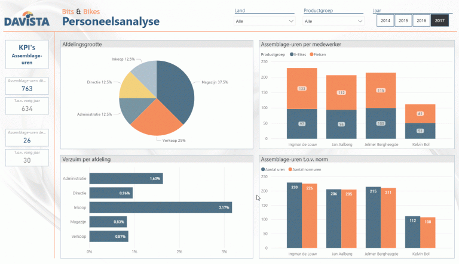This screenshot has width=459, height=264.
Task: Select the Verkoop 25% pie slice
Action: (157, 120)
